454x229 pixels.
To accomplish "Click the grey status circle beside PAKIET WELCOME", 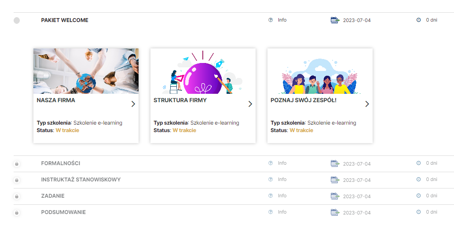I will coord(17,20).
